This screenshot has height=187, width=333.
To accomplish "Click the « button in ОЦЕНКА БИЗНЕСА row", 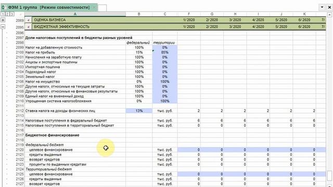I will click(28, 20).
